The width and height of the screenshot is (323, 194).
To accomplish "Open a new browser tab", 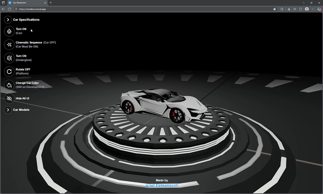I will 51,3.
